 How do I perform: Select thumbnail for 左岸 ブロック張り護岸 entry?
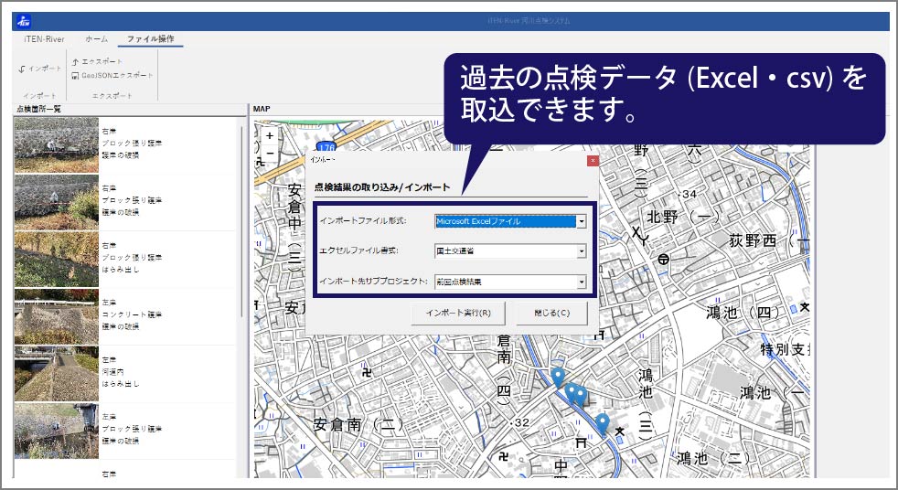pos(56,431)
